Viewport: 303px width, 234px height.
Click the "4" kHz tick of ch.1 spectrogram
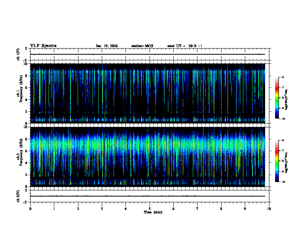26,100
